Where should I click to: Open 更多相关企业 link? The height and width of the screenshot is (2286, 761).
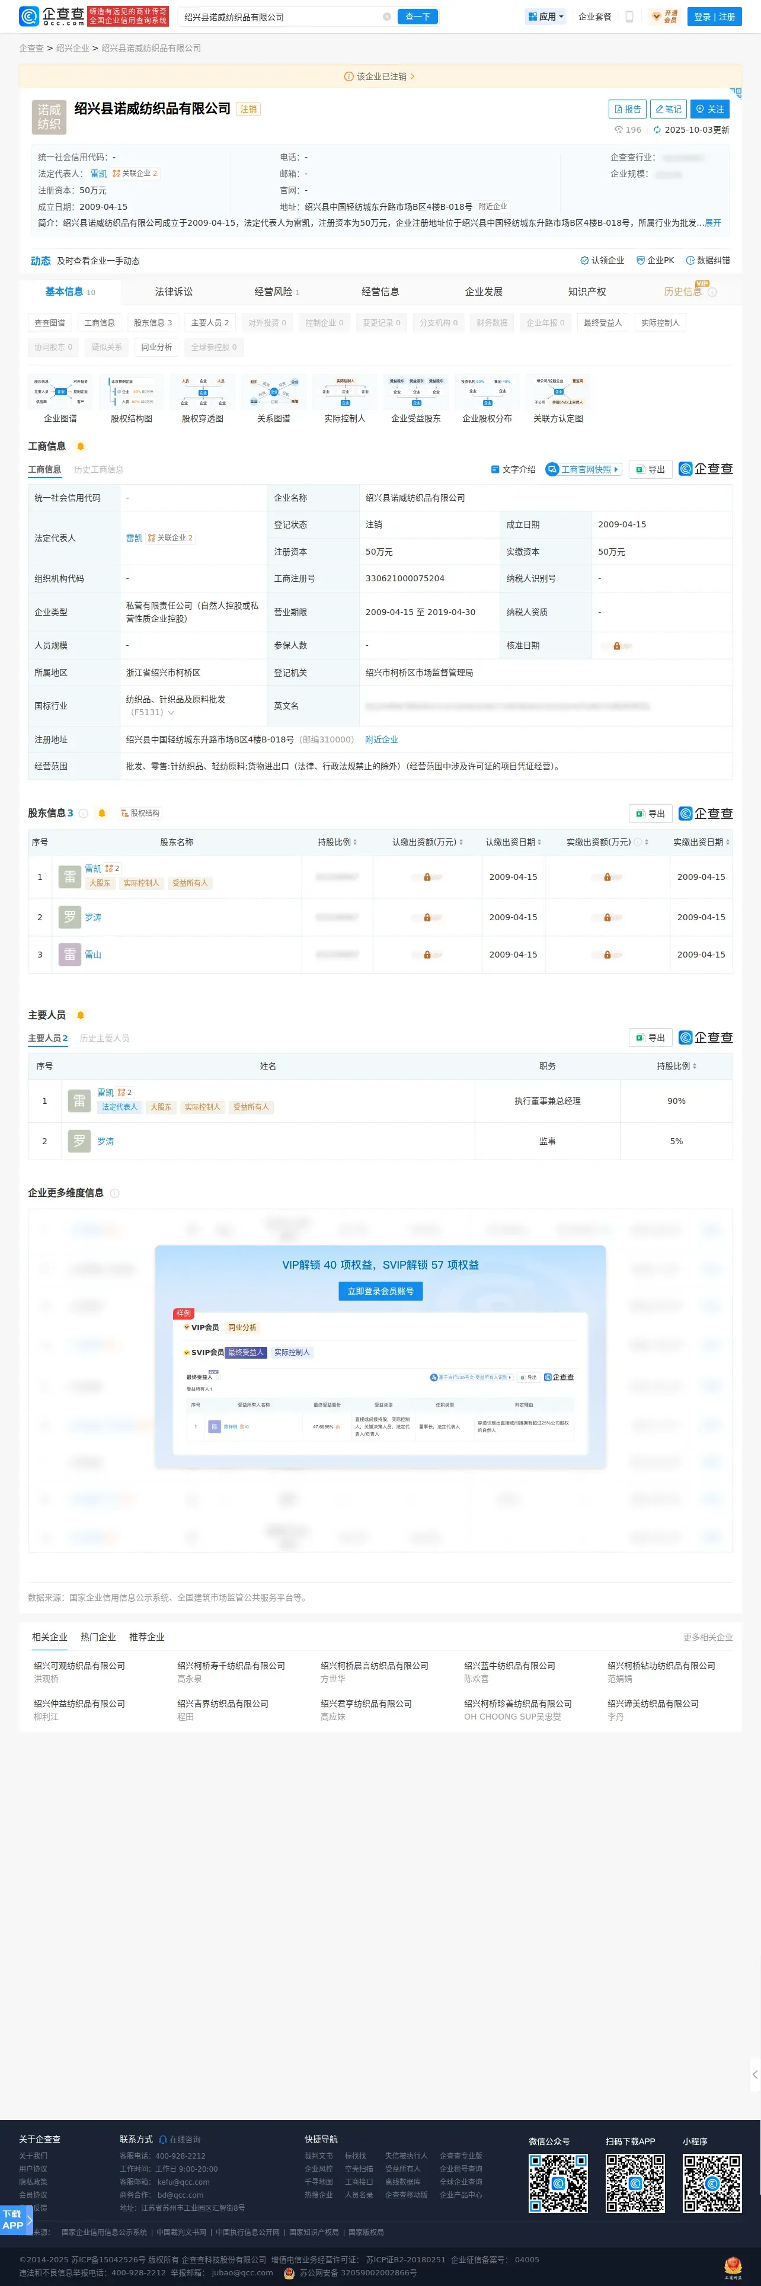coord(708,1637)
